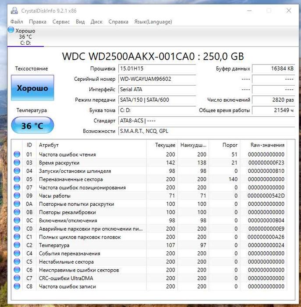Click status orb for attribute 03 Время раскрутки
The image size is (301, 307).
17,163
